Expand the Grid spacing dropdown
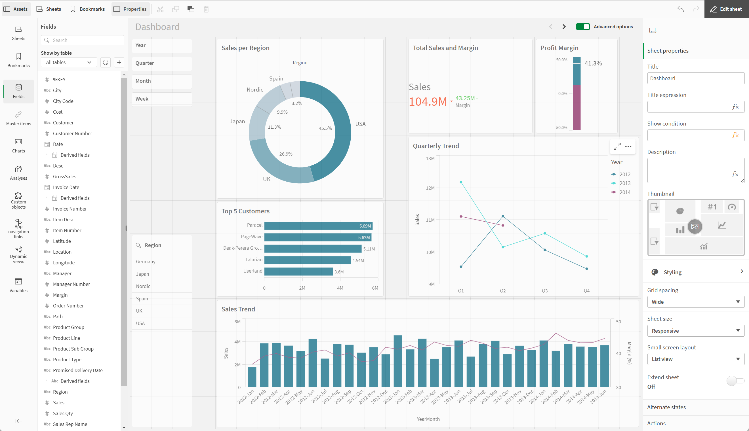749x431 pixels. click(695, 302)
